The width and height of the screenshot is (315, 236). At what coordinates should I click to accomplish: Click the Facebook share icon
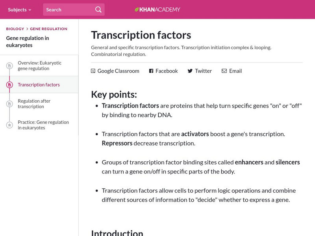pos(151,71)
